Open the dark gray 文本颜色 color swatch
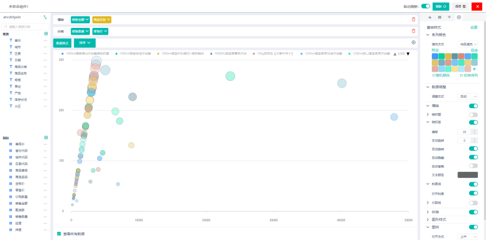 (x=468, y=175)
